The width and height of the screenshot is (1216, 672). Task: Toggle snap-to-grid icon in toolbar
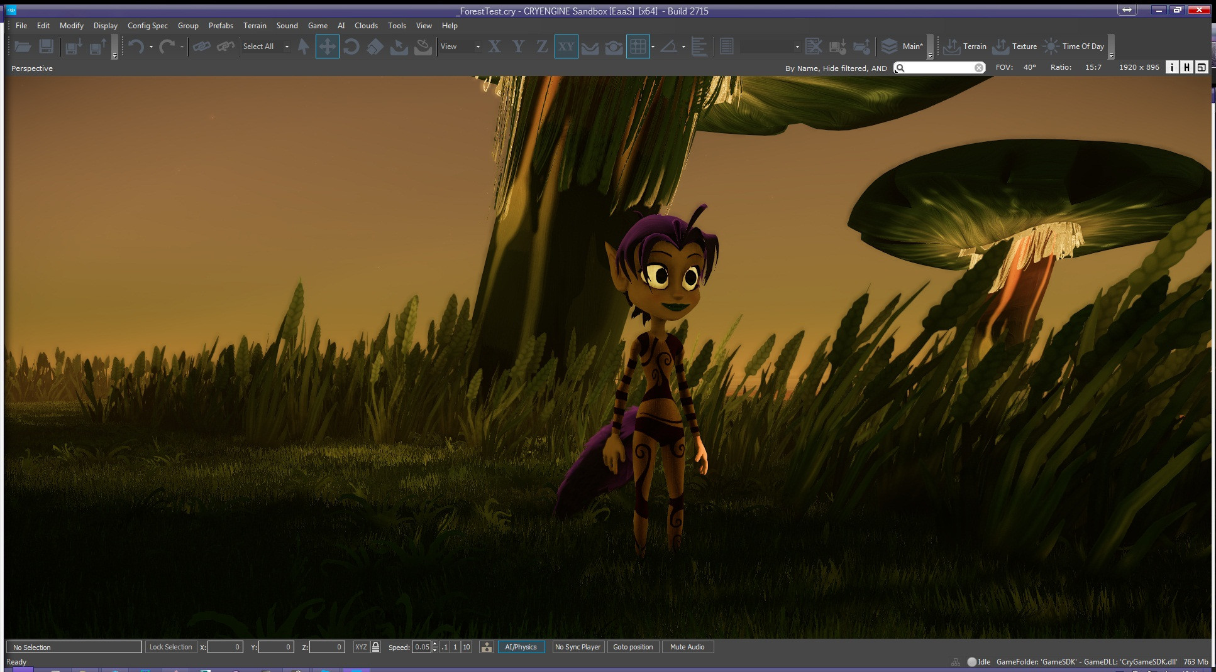[638, 46]
